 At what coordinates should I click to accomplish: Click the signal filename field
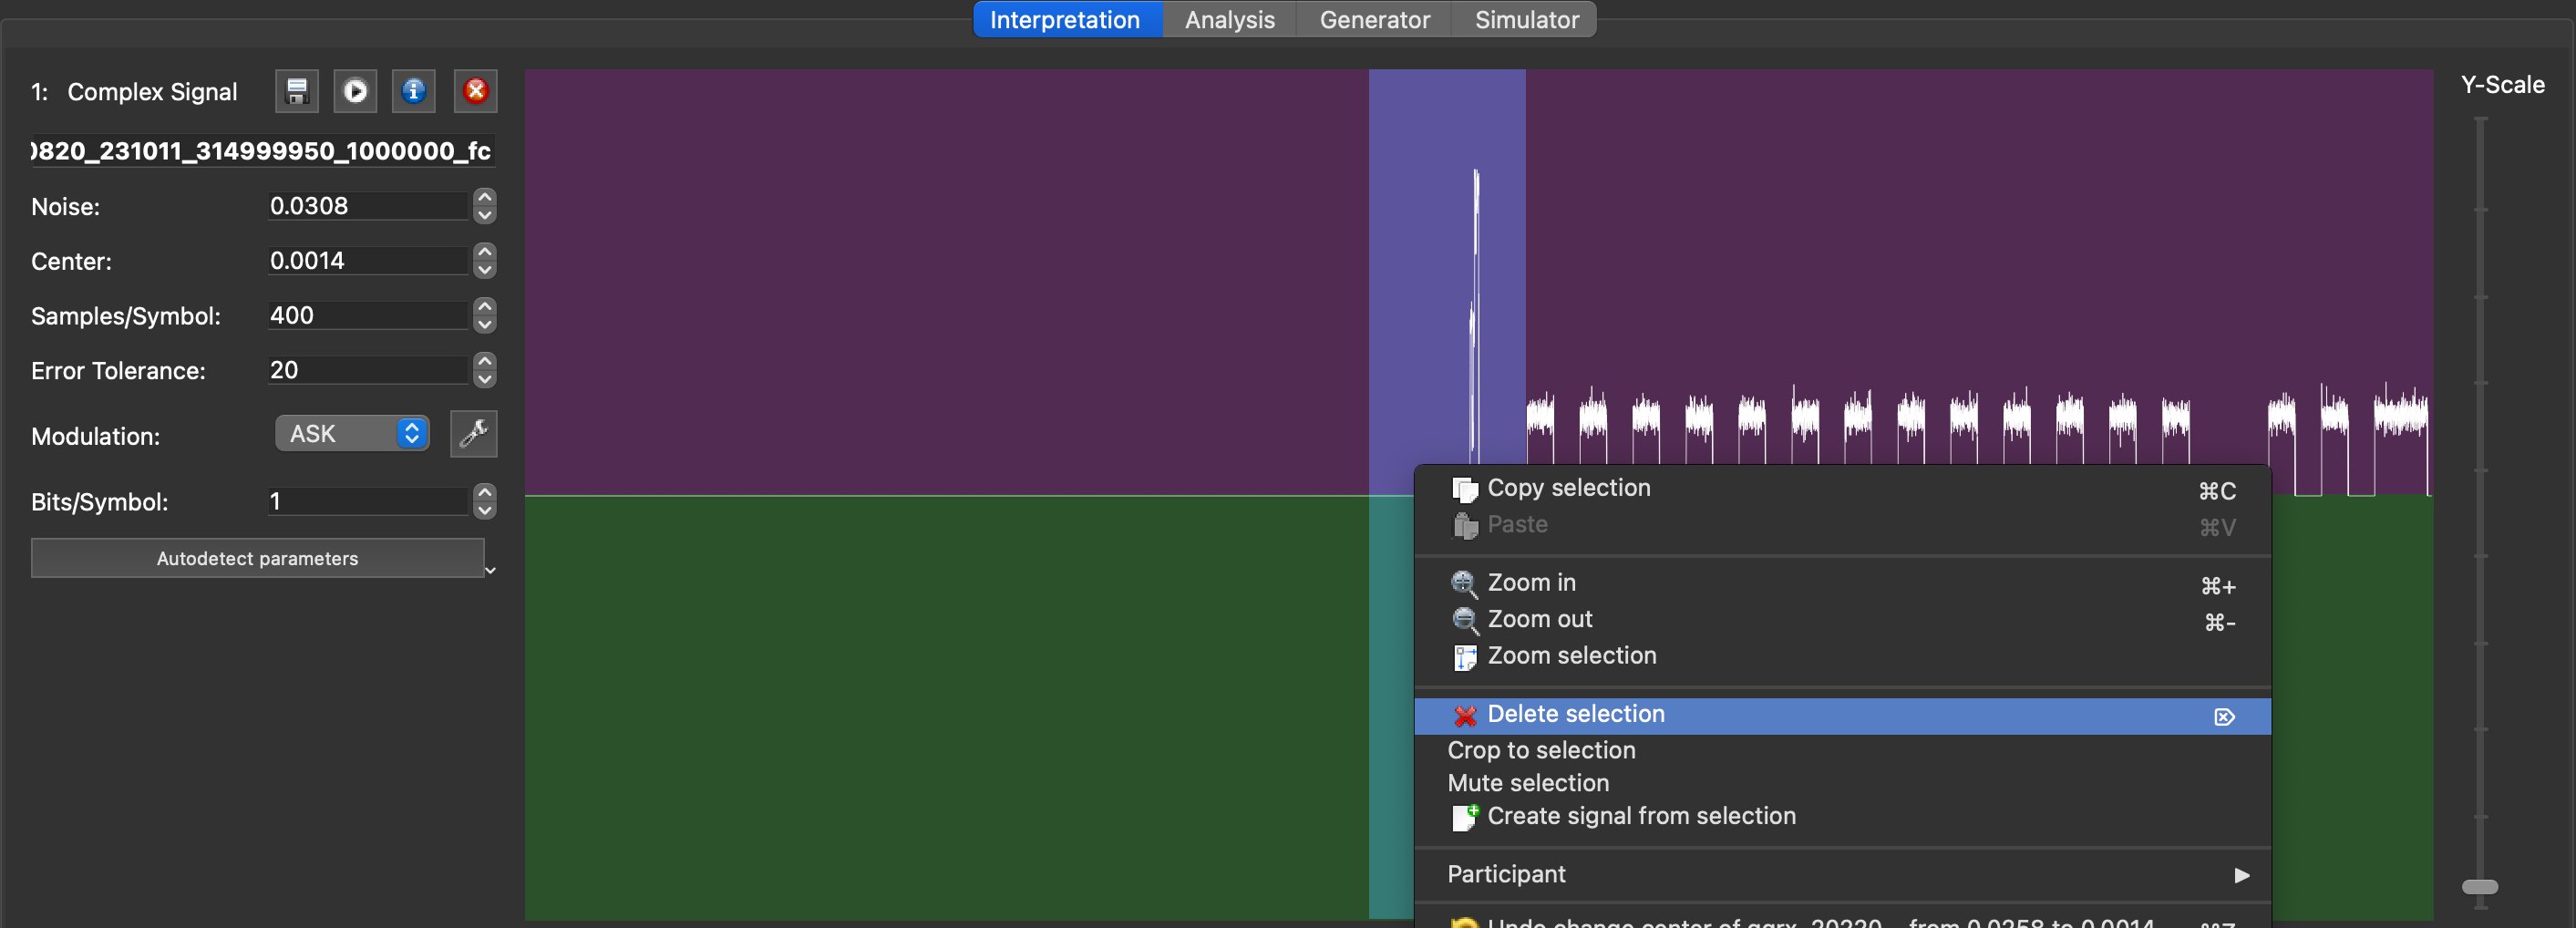pos(263,151)
